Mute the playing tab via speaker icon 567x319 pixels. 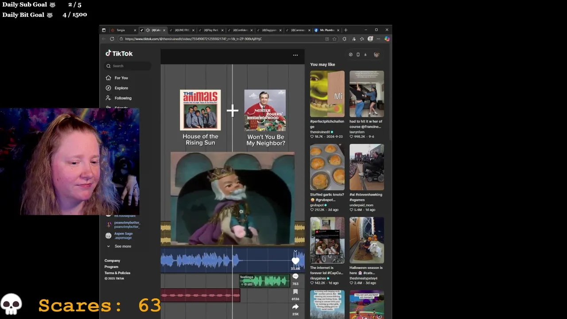coord(148,30)
